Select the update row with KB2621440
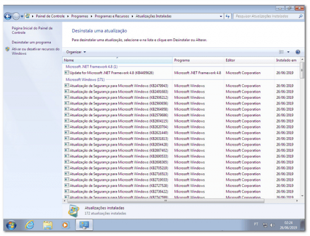 pos(181,133)
